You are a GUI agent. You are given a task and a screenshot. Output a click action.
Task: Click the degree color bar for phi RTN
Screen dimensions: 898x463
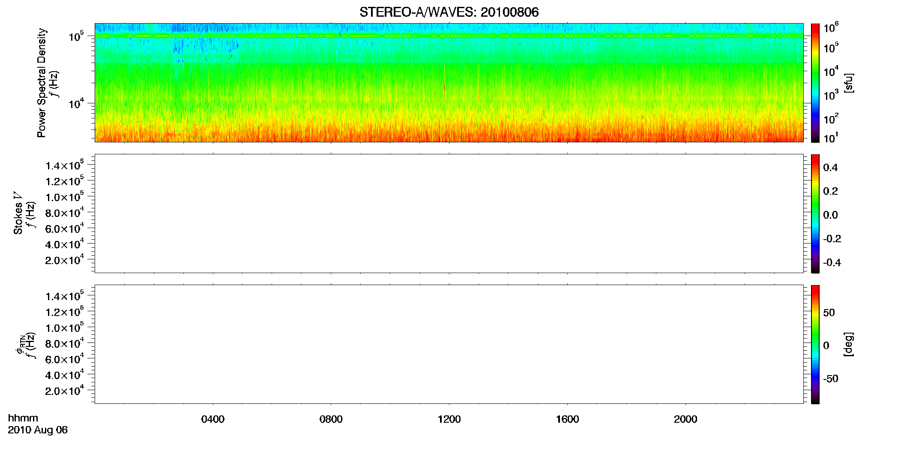click(815, 344)
